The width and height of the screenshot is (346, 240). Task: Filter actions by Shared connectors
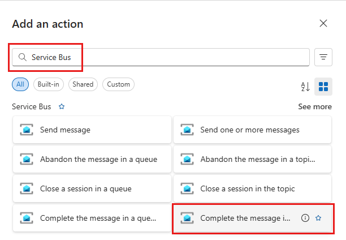(83, 84)
